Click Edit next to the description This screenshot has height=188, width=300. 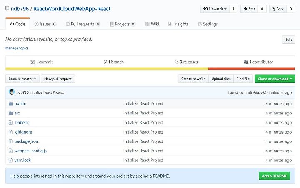click(288, 40)
